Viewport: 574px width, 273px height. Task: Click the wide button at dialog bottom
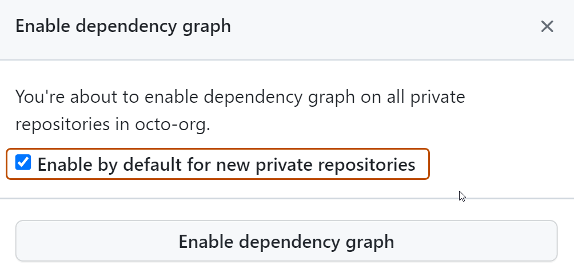286,241
